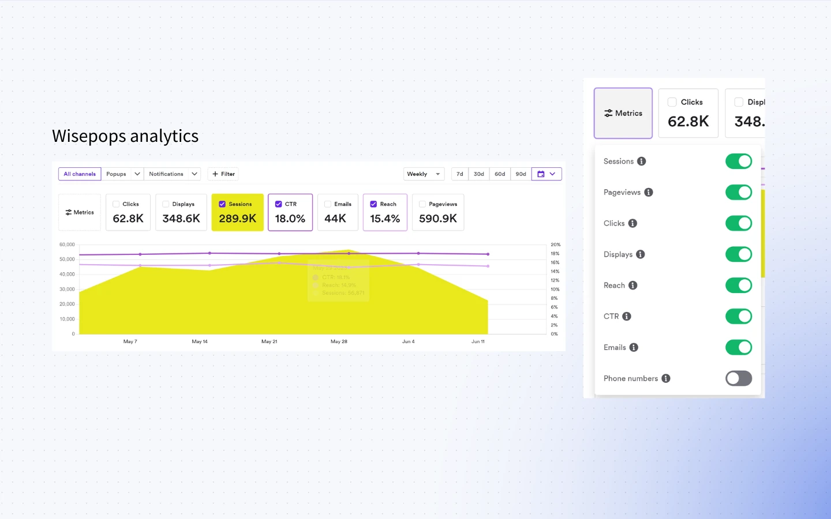Enable the Phone numbers toggle

[739, 378]
